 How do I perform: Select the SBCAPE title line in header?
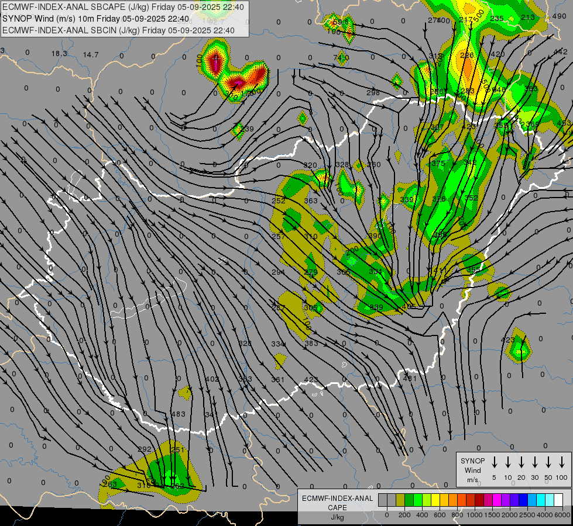click(123, 7)
